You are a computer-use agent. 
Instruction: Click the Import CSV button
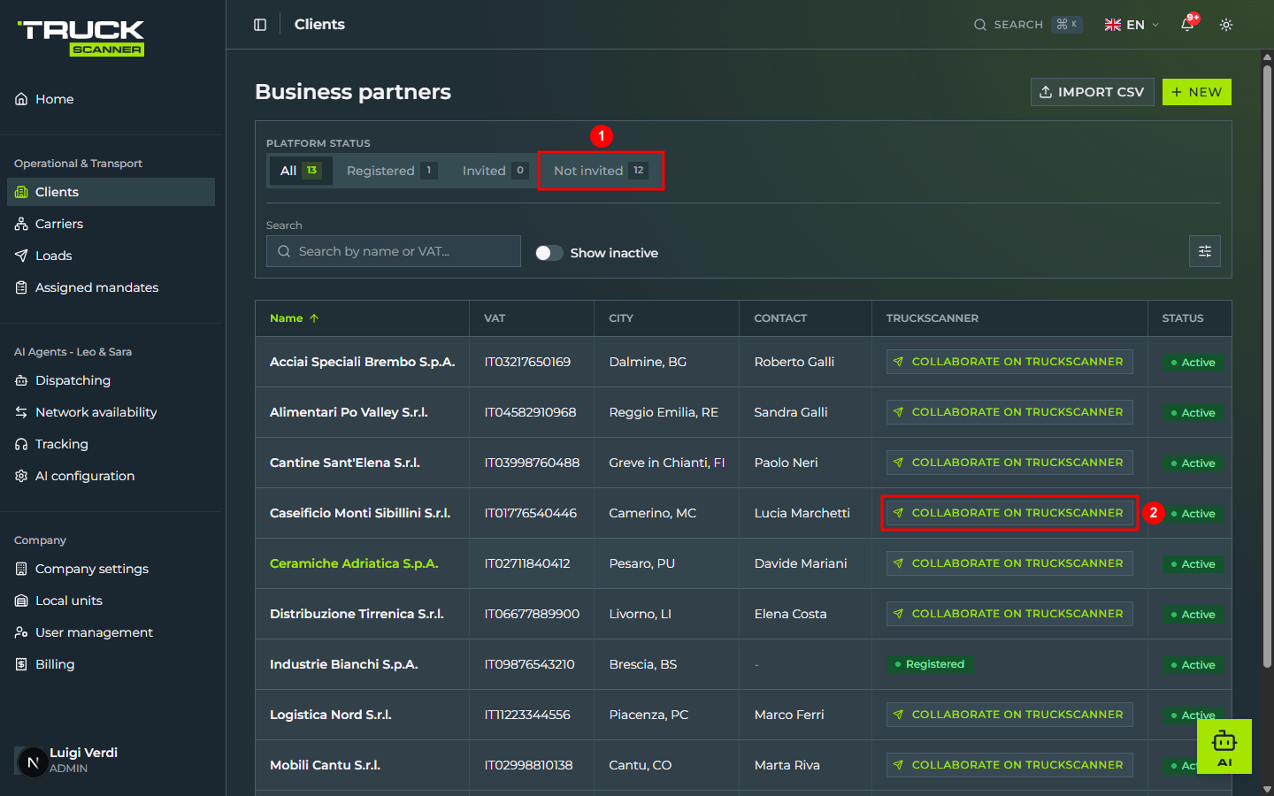pos(1092,92)
